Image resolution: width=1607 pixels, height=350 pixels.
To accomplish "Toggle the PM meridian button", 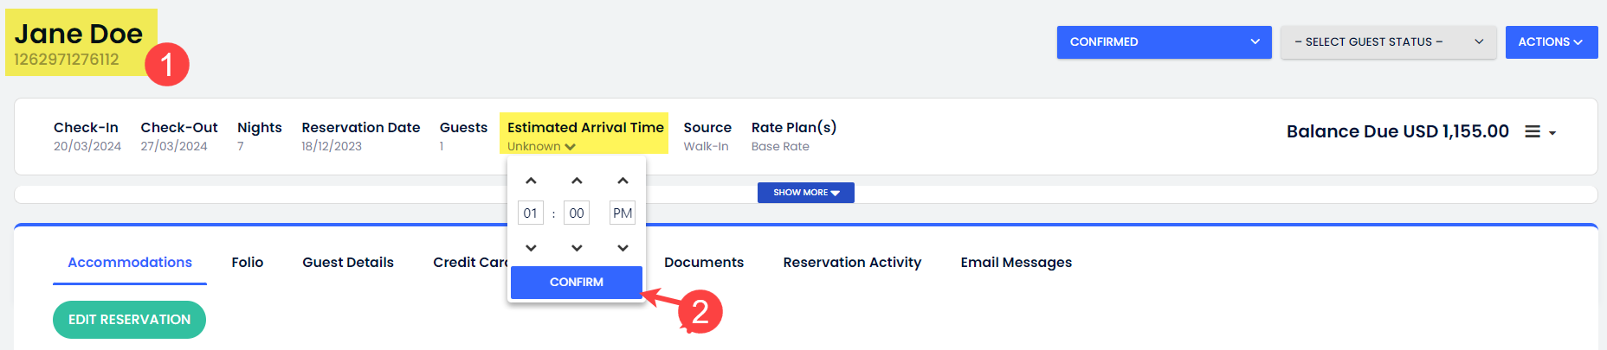I will click(622, 213).
